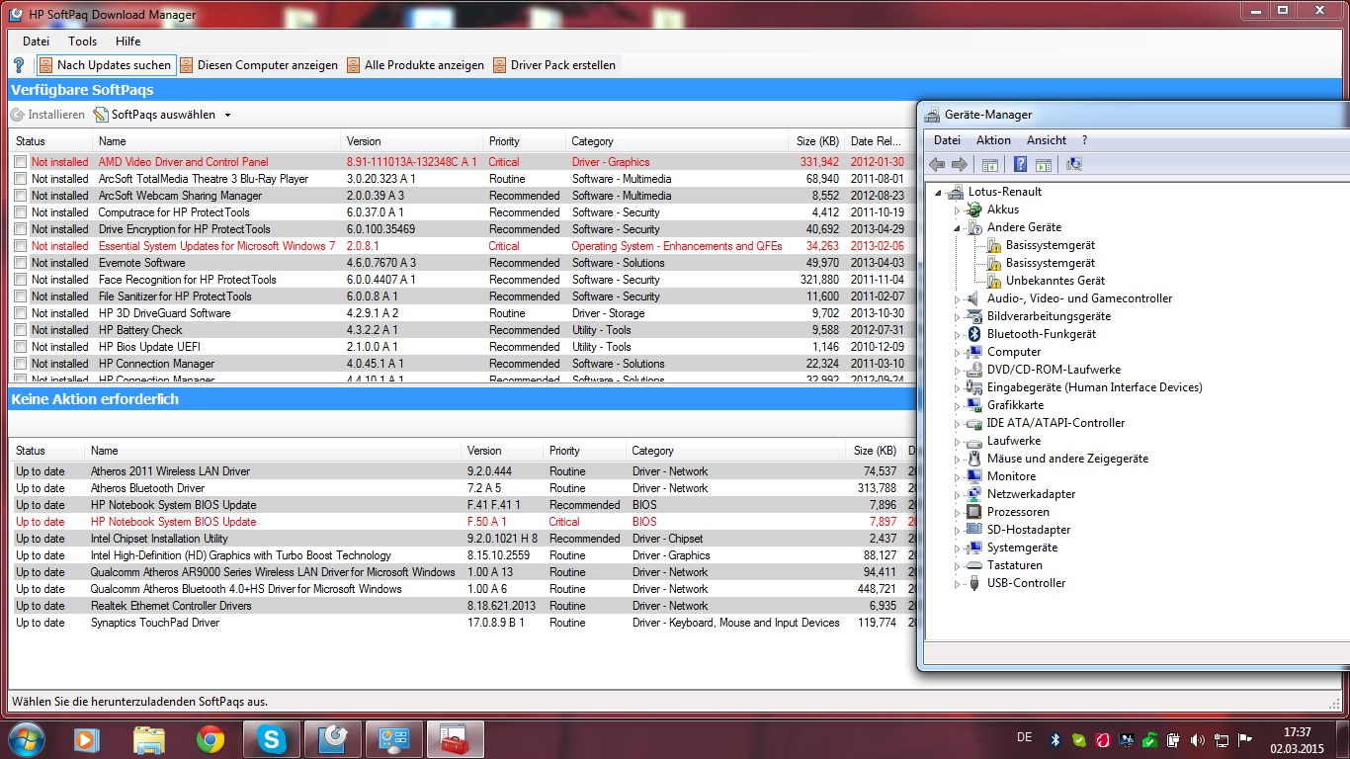
Task: Check the Essential System Updates checkbox
Action: 21,246
